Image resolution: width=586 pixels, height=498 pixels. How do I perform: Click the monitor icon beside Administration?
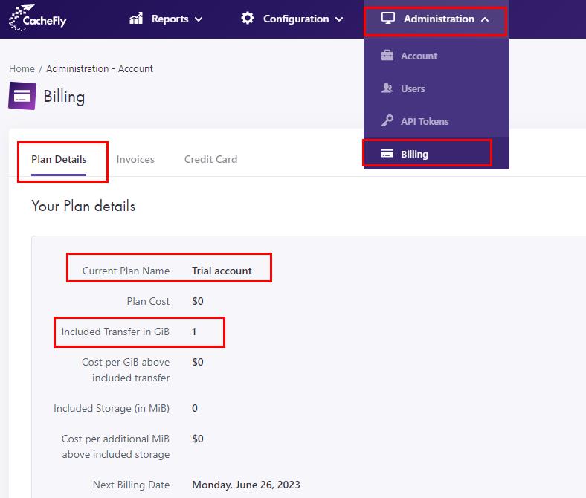tap(387, 19)
